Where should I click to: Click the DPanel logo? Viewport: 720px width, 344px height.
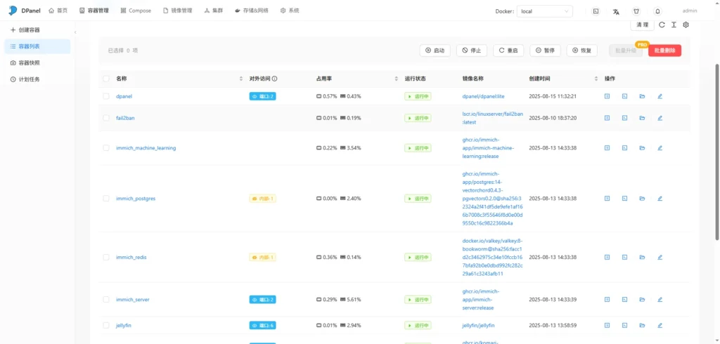[x=25, y=11]
